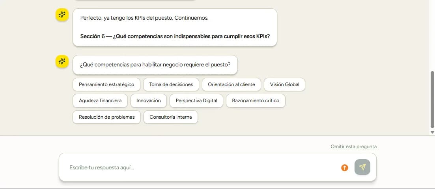Select the 'Pensamiento estratégico' chip
435x189 pixels.
click(106, 84)
